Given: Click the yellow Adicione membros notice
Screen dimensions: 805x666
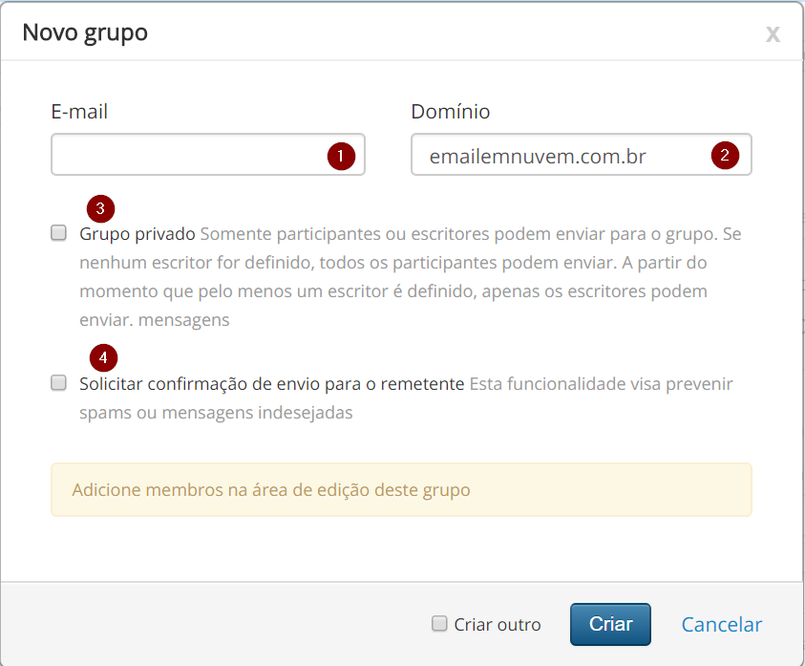Looking at the screenshot, I should 401,490.
